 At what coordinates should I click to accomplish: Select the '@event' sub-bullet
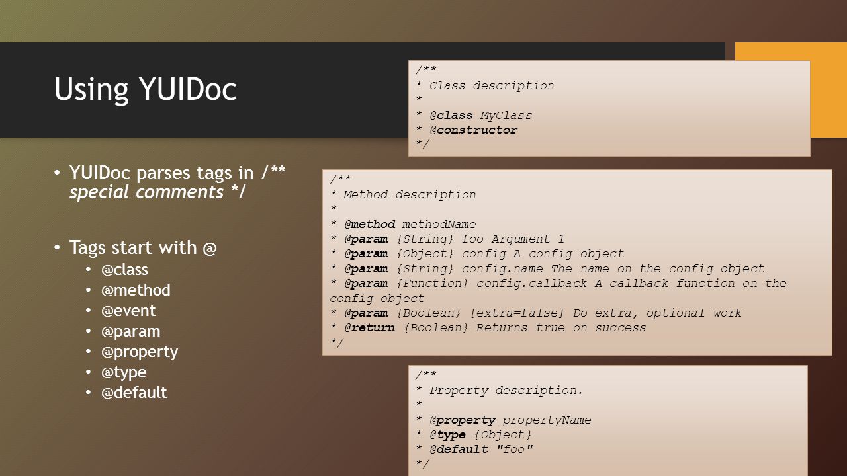click(128, 311)
